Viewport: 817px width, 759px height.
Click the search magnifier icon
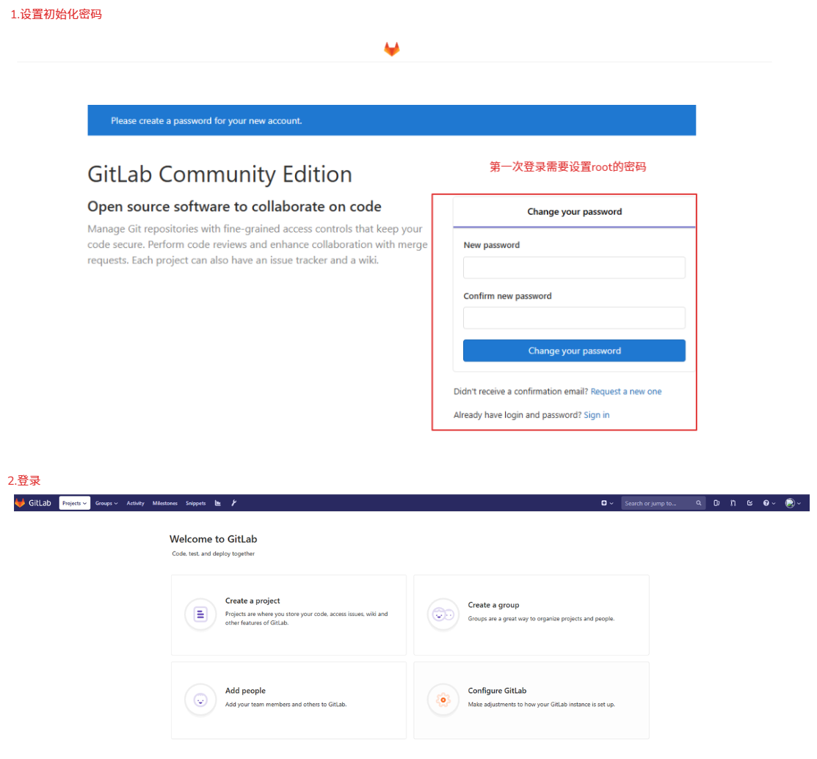point(698,503)
